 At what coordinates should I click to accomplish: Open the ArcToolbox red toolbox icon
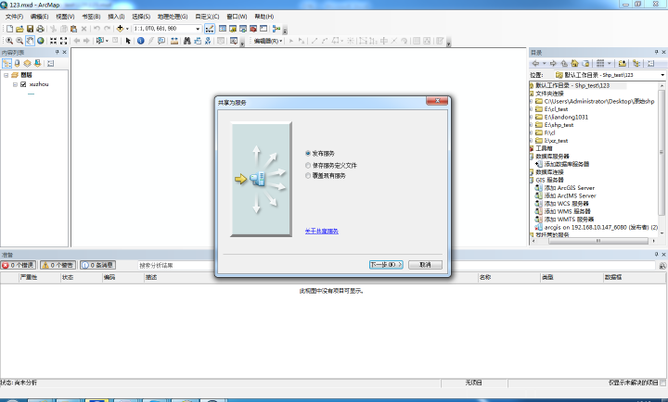[253, 29]
